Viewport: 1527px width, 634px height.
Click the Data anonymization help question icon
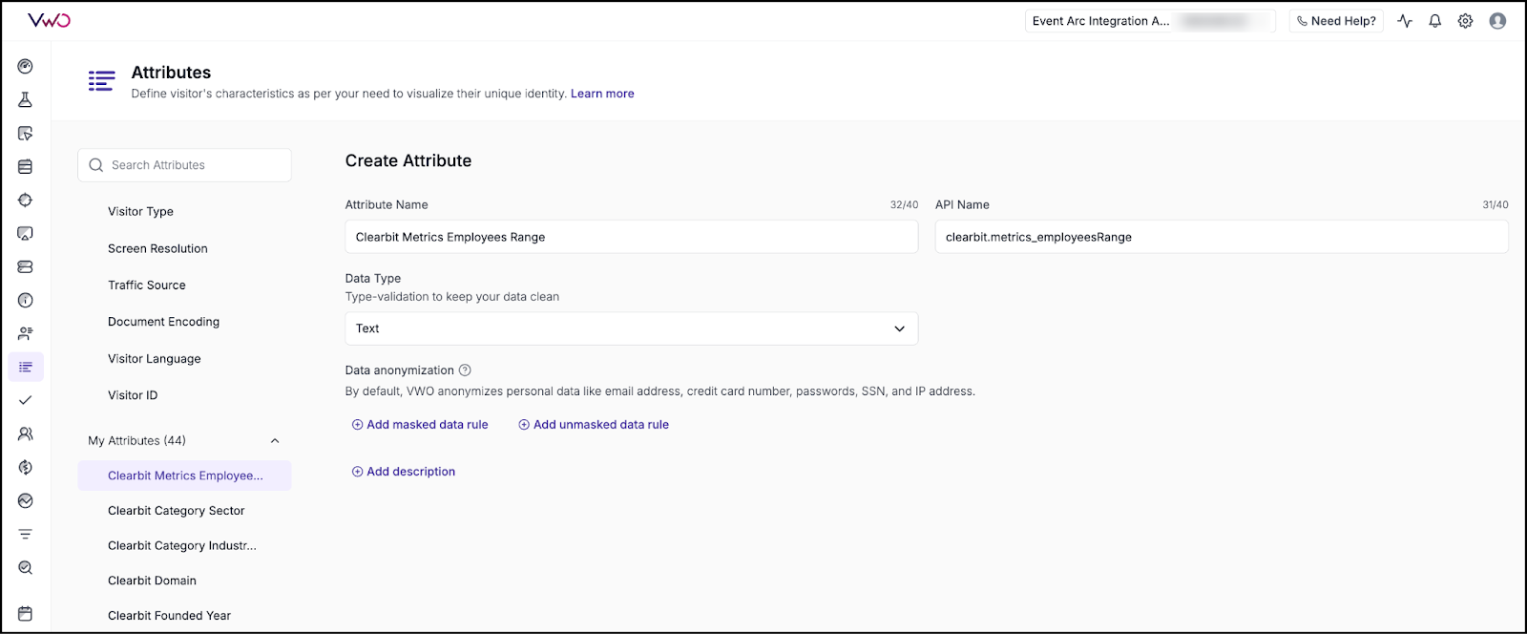465,370
